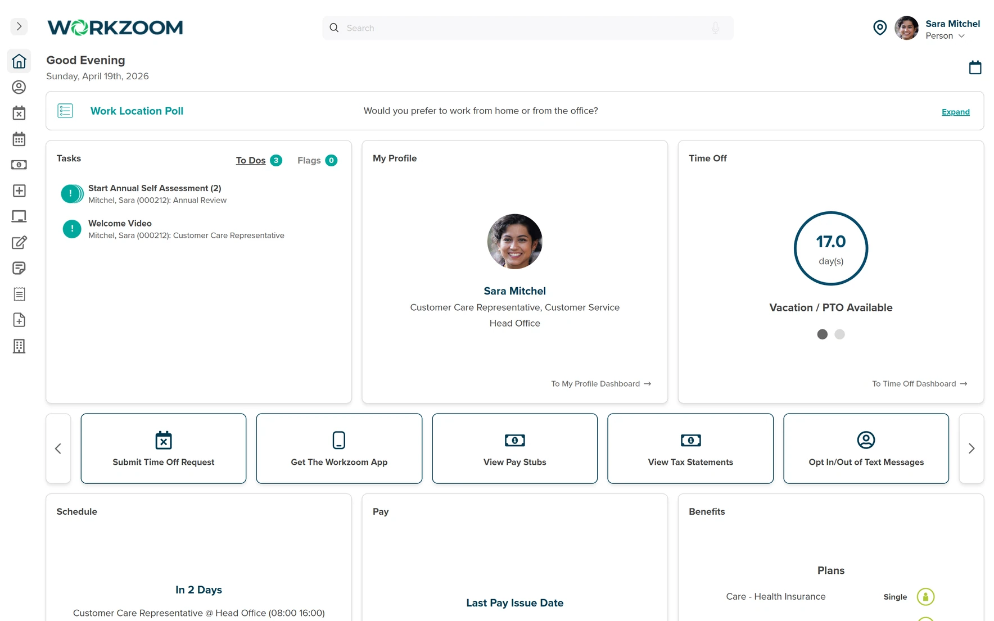Open the calendar icon below the header
The width and height of the screenshot is (994, 621).
(975, 67)
